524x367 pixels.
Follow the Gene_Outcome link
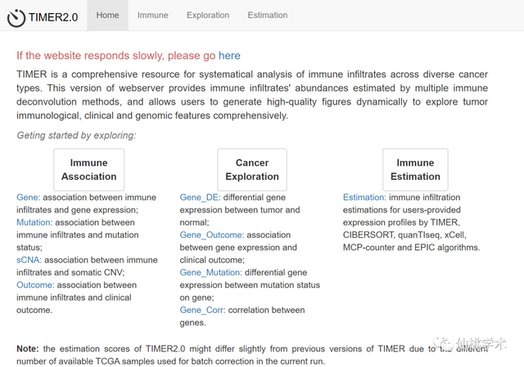[211, 235]
